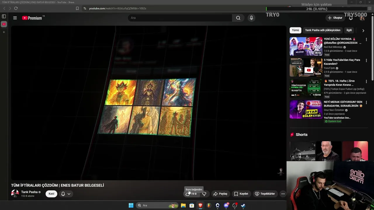Add an item to Brave's sidebar

point(4,32)
